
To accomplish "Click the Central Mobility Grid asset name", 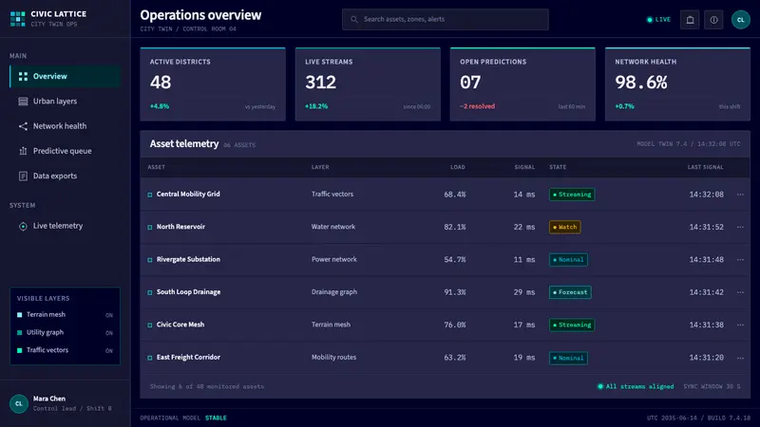I will [x=188, y=195].
